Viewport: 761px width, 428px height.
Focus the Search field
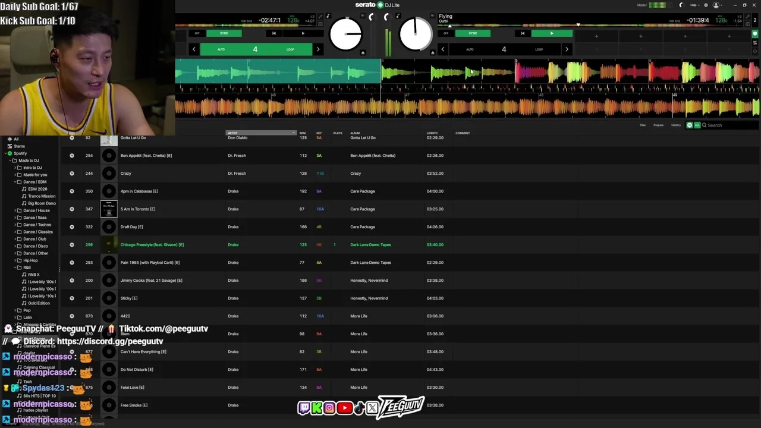click(x=731, y=125)
